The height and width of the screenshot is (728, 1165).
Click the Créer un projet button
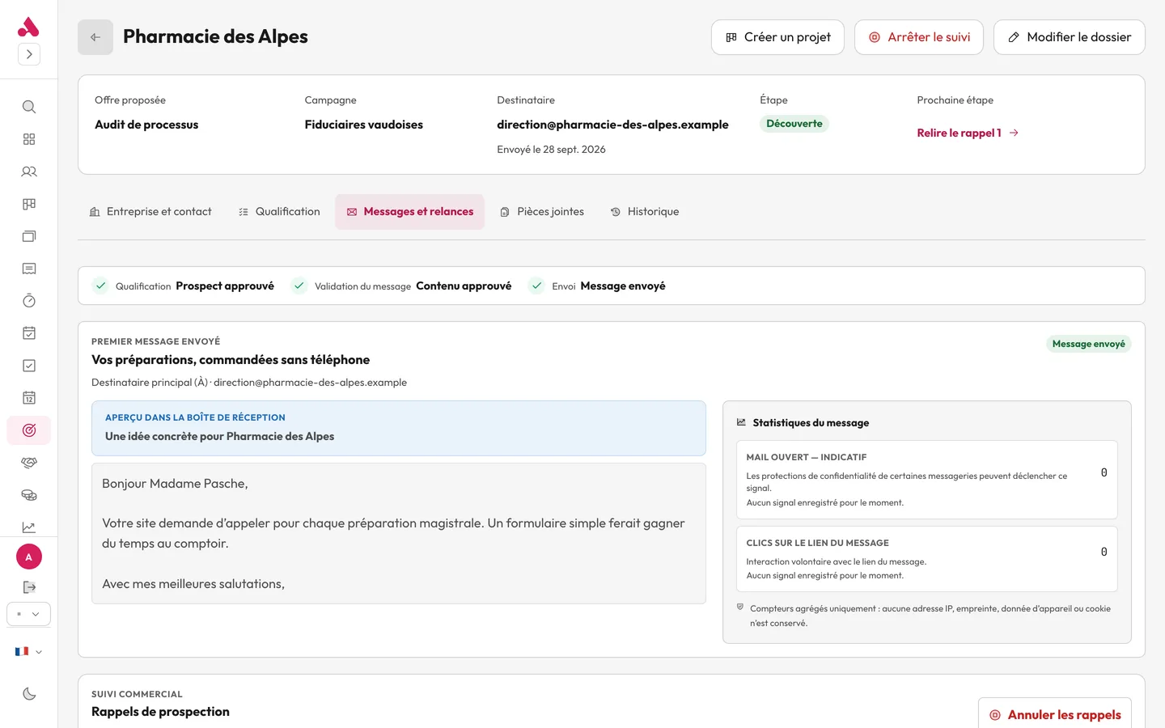pos(777,37)
